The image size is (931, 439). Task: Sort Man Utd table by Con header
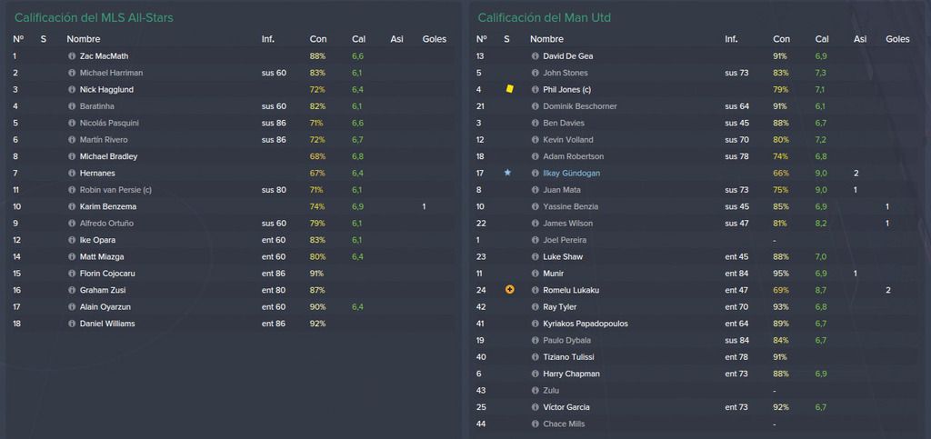point(781,39)
